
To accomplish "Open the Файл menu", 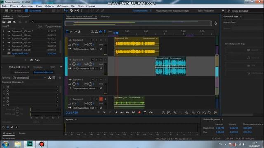I will pyautogui.click(x=5, y=6).
